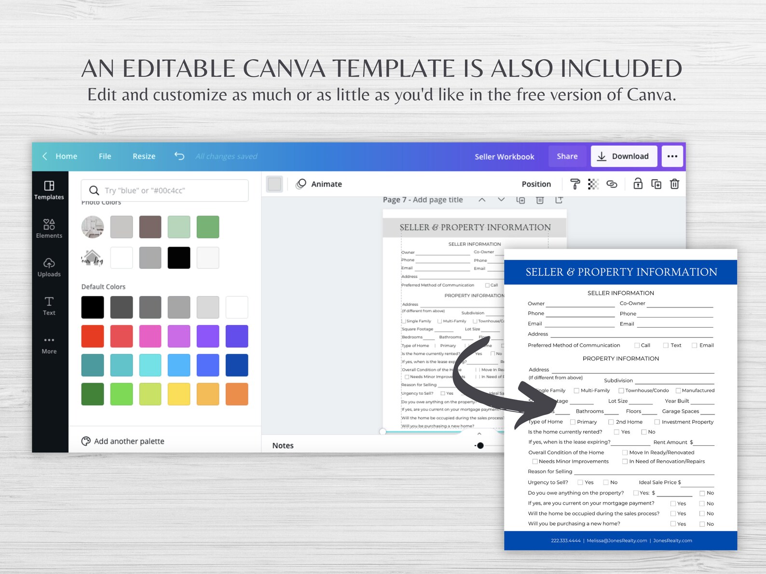Open the Resize menu
Screen dimensions: 766x574
click(x=144, y=156)
